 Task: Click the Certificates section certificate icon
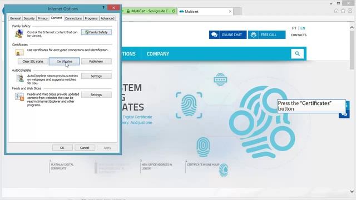click(x=19, y=53)
